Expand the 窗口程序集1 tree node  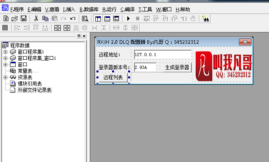tap(5, 52)
